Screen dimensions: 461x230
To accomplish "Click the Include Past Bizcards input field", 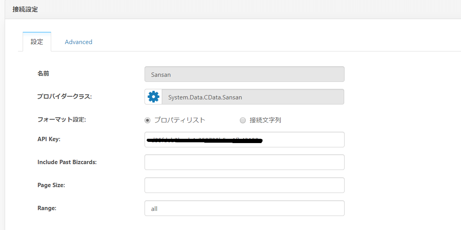I will [x=244, y=162].
